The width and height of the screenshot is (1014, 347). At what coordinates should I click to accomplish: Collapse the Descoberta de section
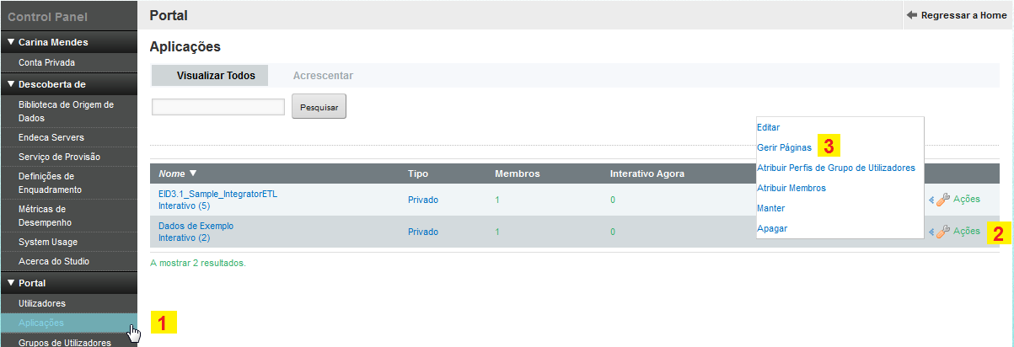(11, 84)
